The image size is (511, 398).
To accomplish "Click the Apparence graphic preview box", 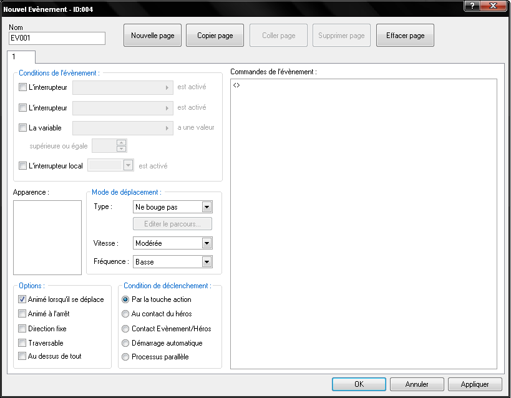I will coord(47,238).
